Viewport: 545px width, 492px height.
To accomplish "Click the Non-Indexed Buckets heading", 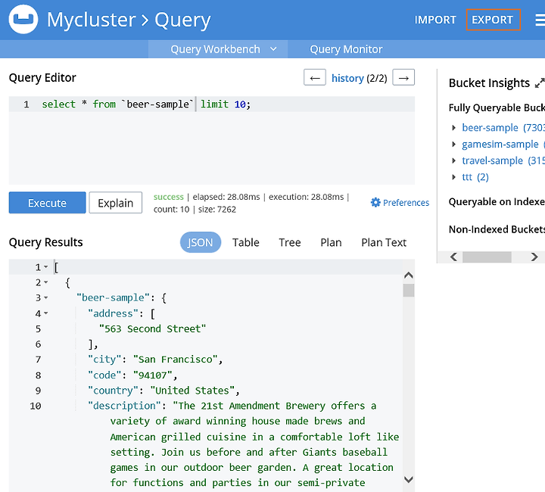I will pos(497,229).
